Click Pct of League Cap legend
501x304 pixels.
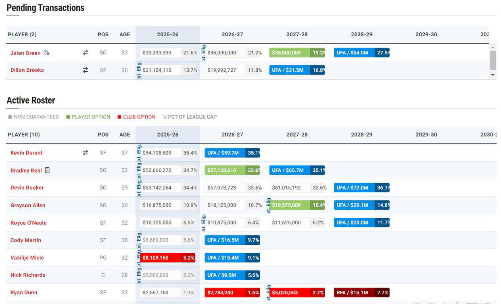[x=190, y=117]
